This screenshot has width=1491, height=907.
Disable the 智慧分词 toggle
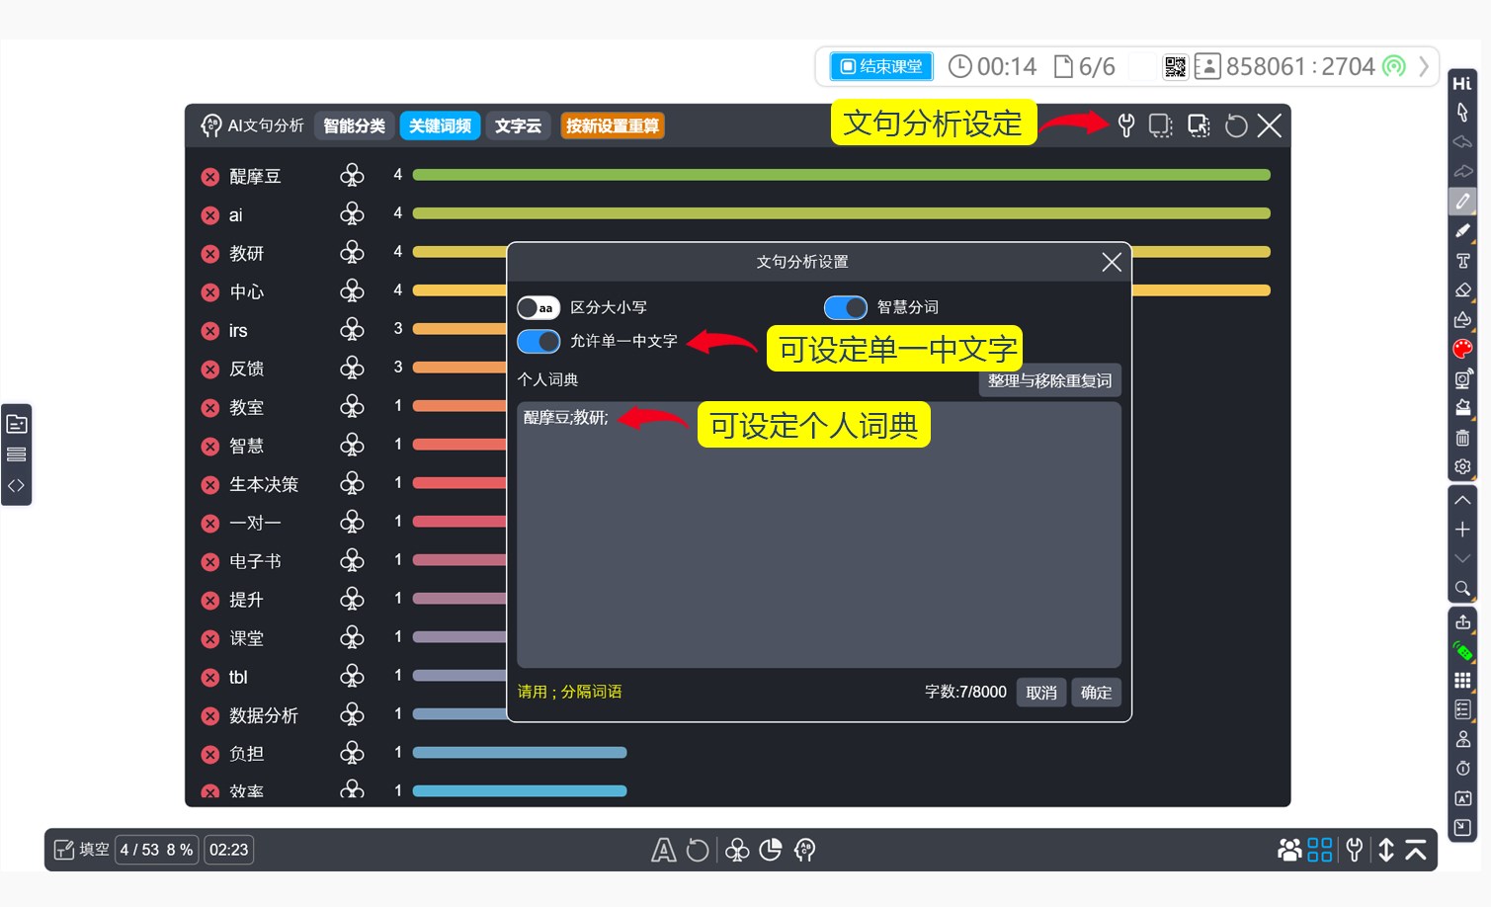[845, 308]
